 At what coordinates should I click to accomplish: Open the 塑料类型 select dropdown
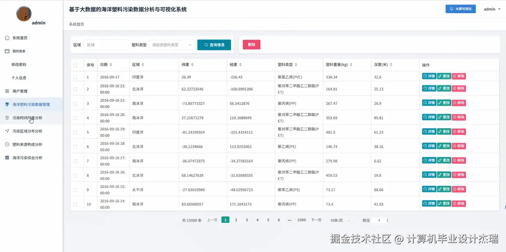[172, 45]
